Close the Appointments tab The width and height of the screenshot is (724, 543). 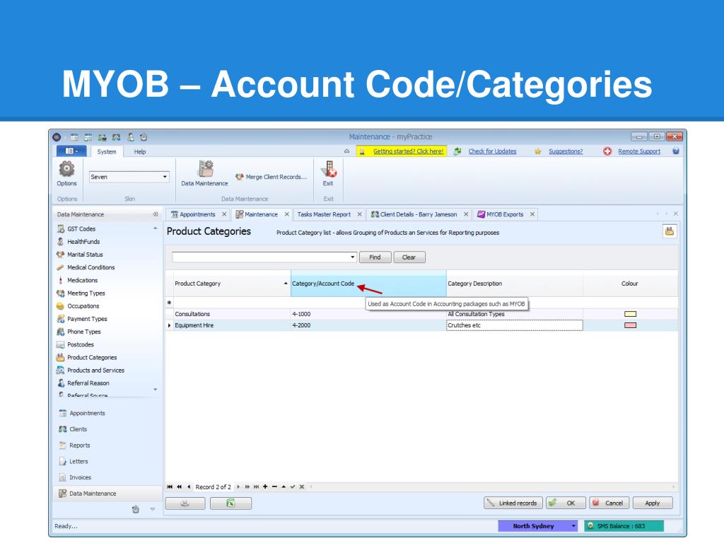click(x=224, y=214)
